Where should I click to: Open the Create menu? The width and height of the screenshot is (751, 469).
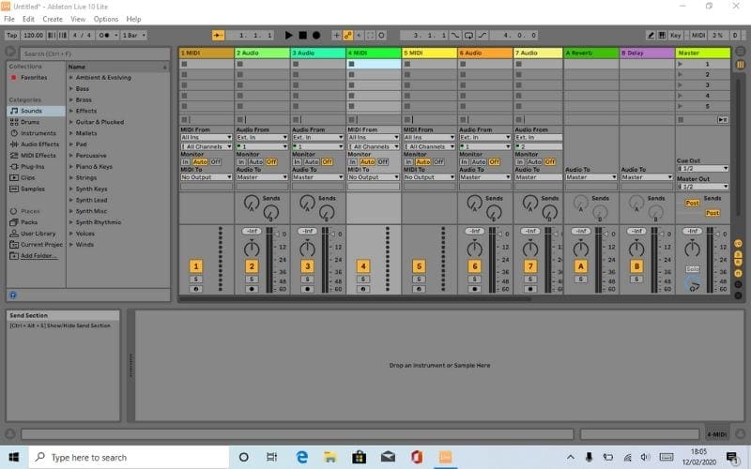point(53,19)
